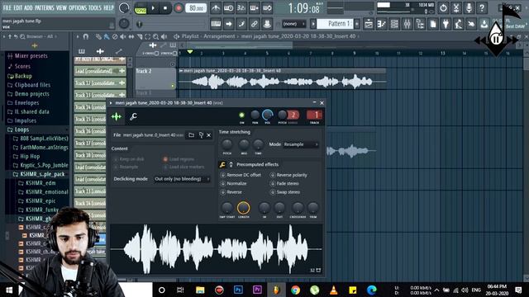Open the ADD menu
This screenshot has height=297, width=529.
tap(29, 7)
